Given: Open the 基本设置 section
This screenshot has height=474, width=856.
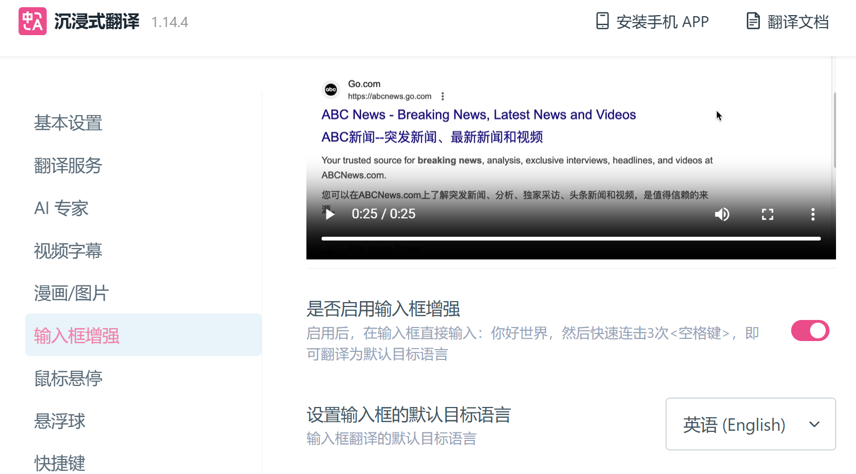Looking at the screenshot, I should [x=68, y=123].
